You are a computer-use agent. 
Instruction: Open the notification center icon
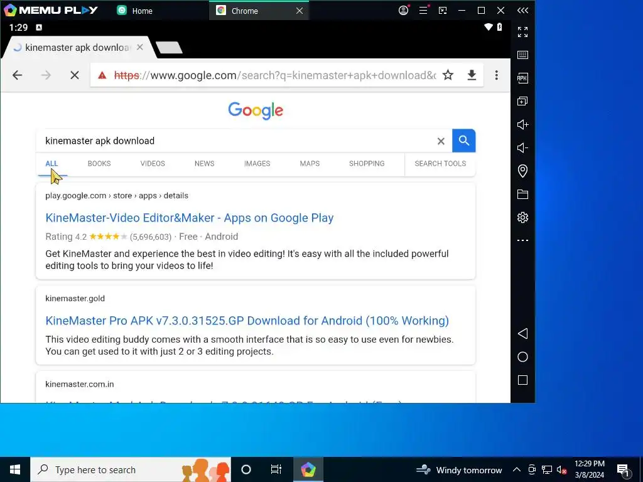point(624,469)
